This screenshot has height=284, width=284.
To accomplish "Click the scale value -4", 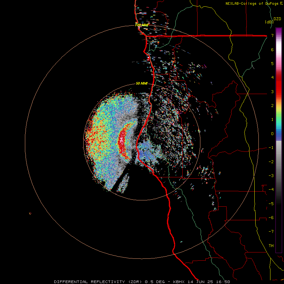I will point(271,190).
